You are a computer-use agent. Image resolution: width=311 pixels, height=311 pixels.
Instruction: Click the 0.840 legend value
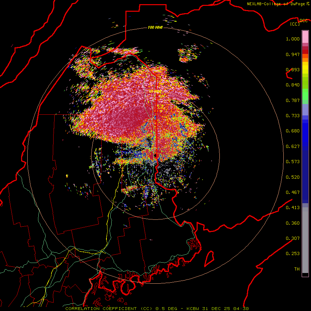point(293,85)
